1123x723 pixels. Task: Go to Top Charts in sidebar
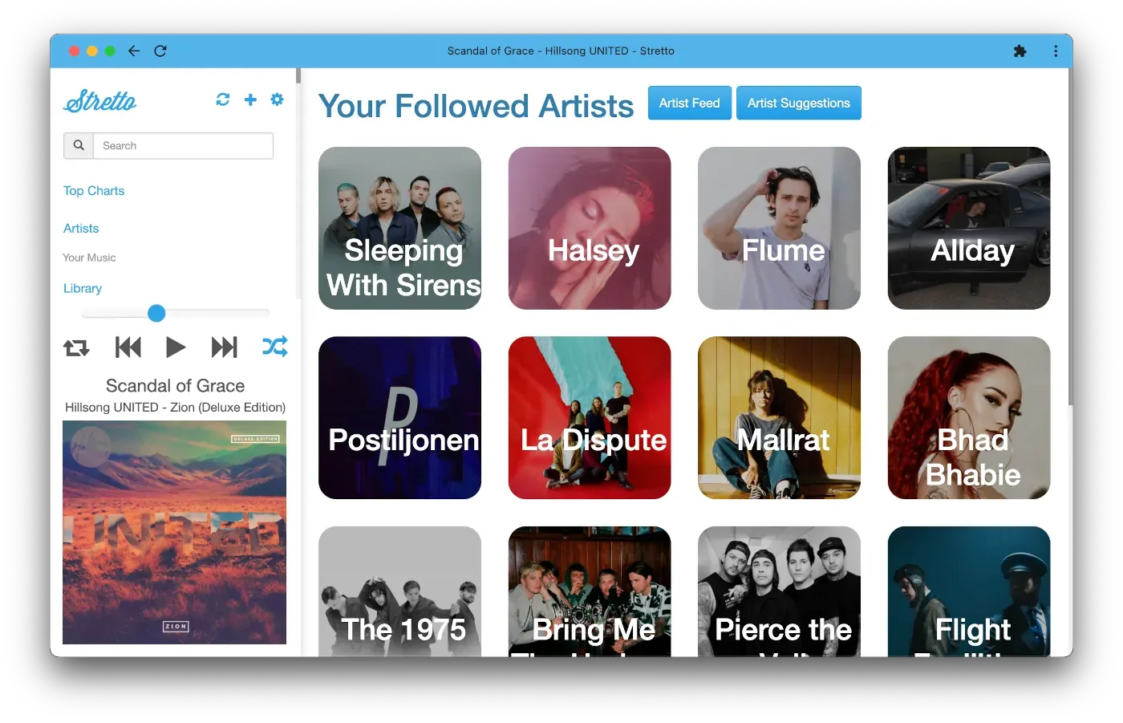click(x=94, y=191)
